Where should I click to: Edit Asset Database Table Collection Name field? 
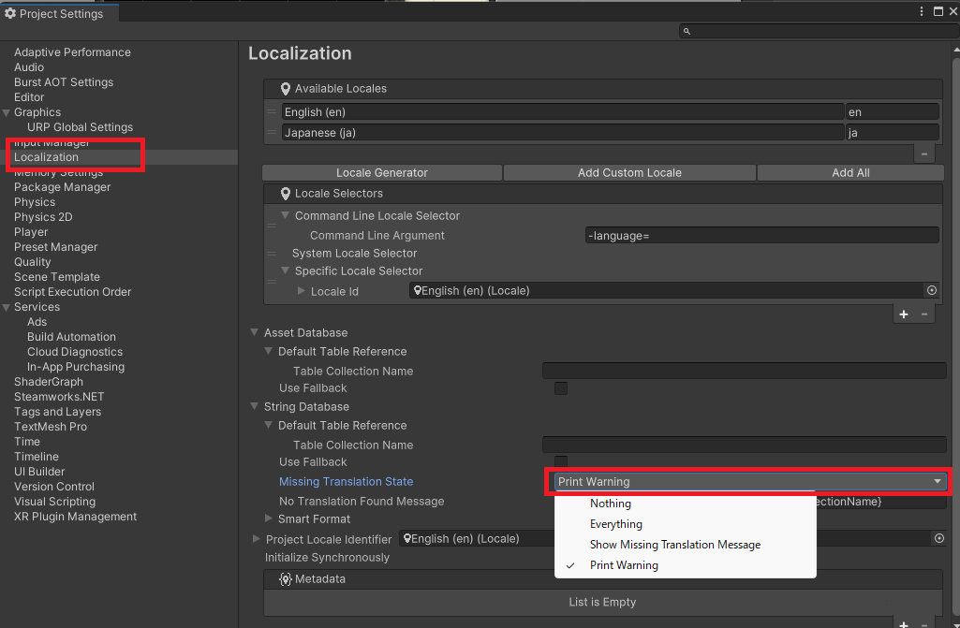pos(745,371)
